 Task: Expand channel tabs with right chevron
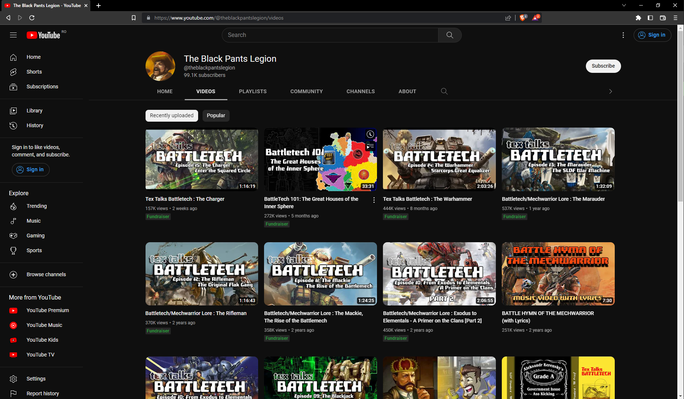(x=610, y=91)
